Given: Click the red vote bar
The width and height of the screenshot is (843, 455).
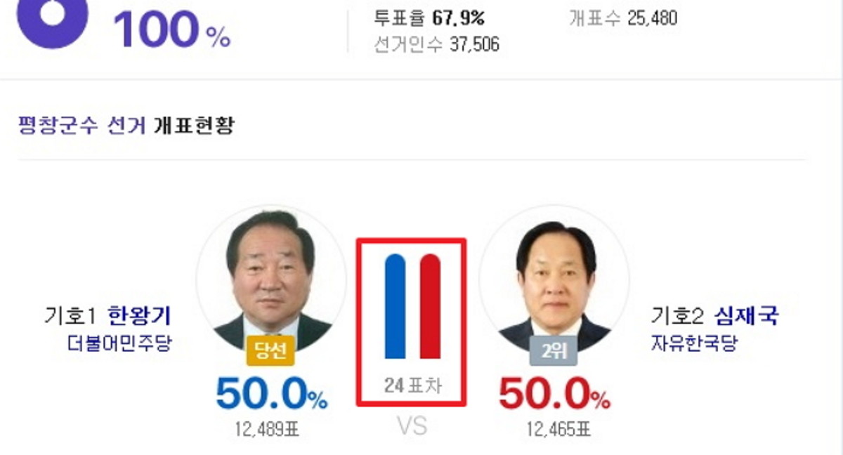Looking at the screenshot, I should tap(429, 307).
